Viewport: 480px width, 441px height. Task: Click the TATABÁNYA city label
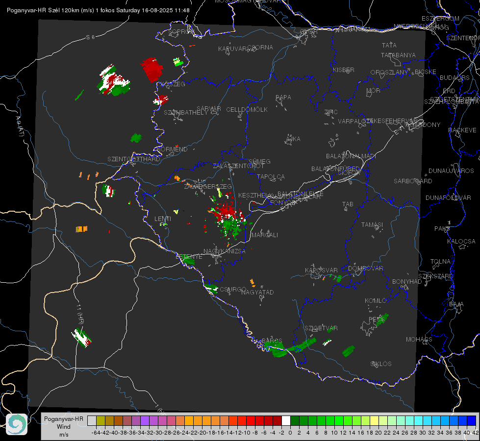tap(398, 55)
